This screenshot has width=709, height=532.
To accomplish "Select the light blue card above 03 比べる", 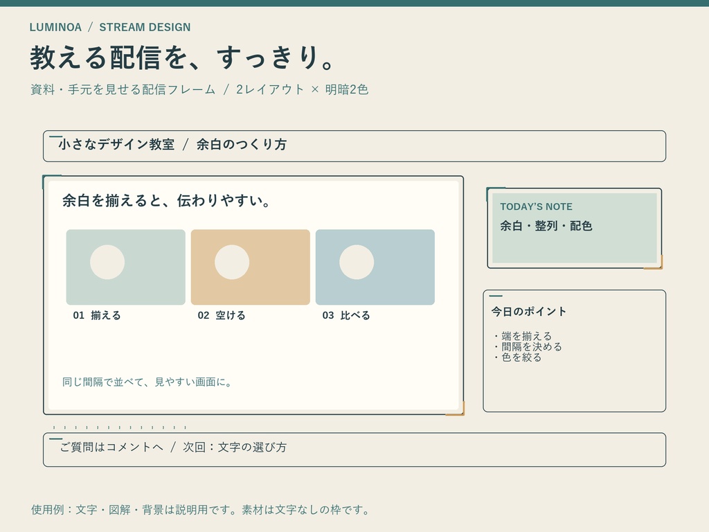I will (x=375, y=267).
